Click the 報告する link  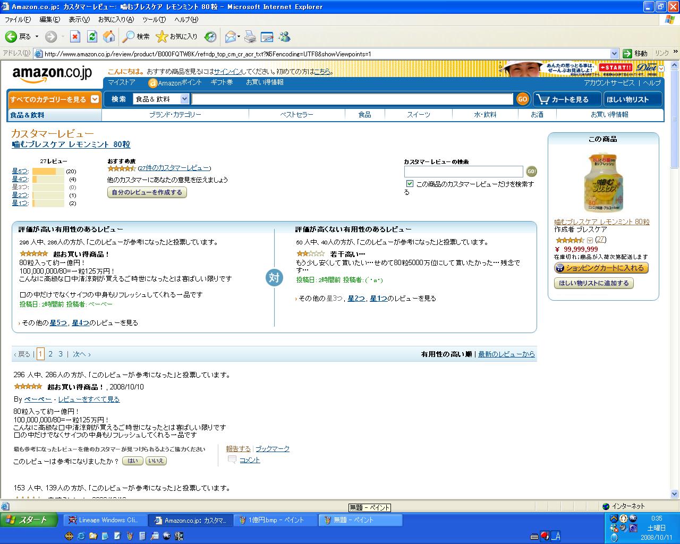click(x=238, y=449)
